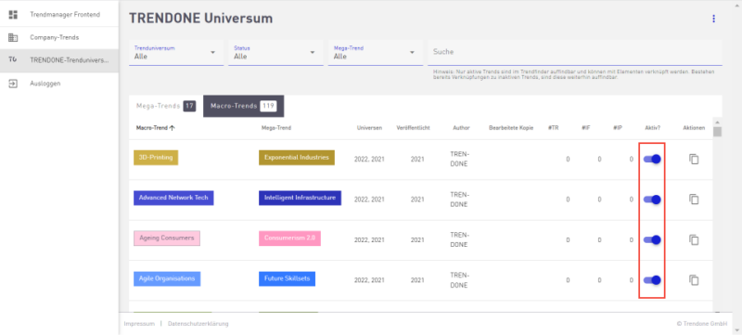Open the Trenduniversum dropdown
The width and height of the screenshot is (742, 335).
[x=176, y=53]
